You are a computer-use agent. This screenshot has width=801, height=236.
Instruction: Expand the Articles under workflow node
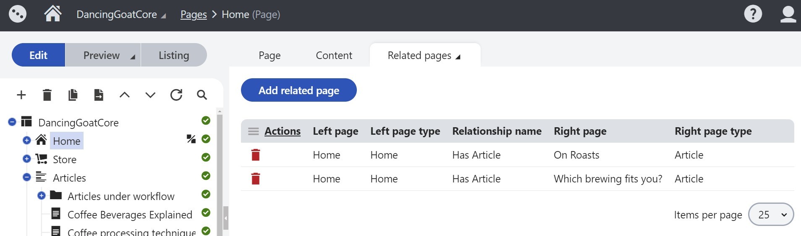[x=42, y=195]
